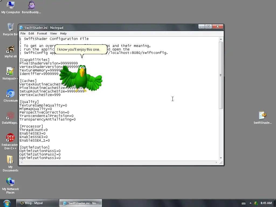The height and width of the screenshot is (207, 276).
Task: Select the My Documents folder icon
Action: pos(11,164)
